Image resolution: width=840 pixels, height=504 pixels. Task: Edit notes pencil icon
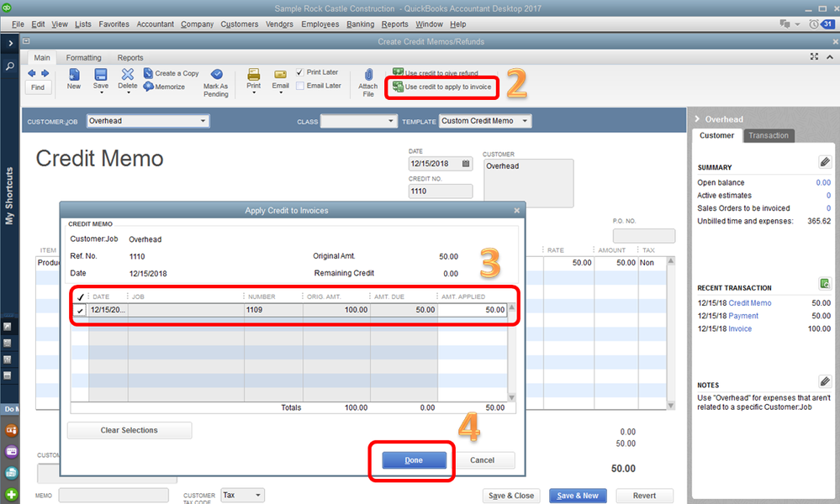825,381
